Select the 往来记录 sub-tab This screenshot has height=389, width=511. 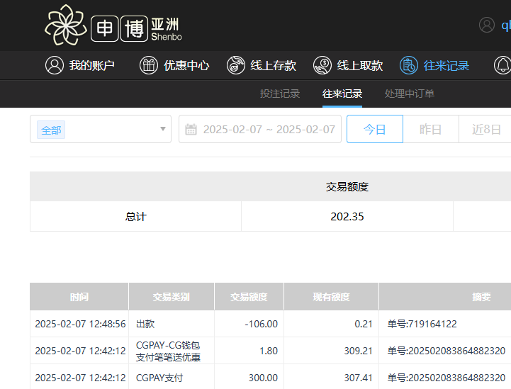coord(342,94)
